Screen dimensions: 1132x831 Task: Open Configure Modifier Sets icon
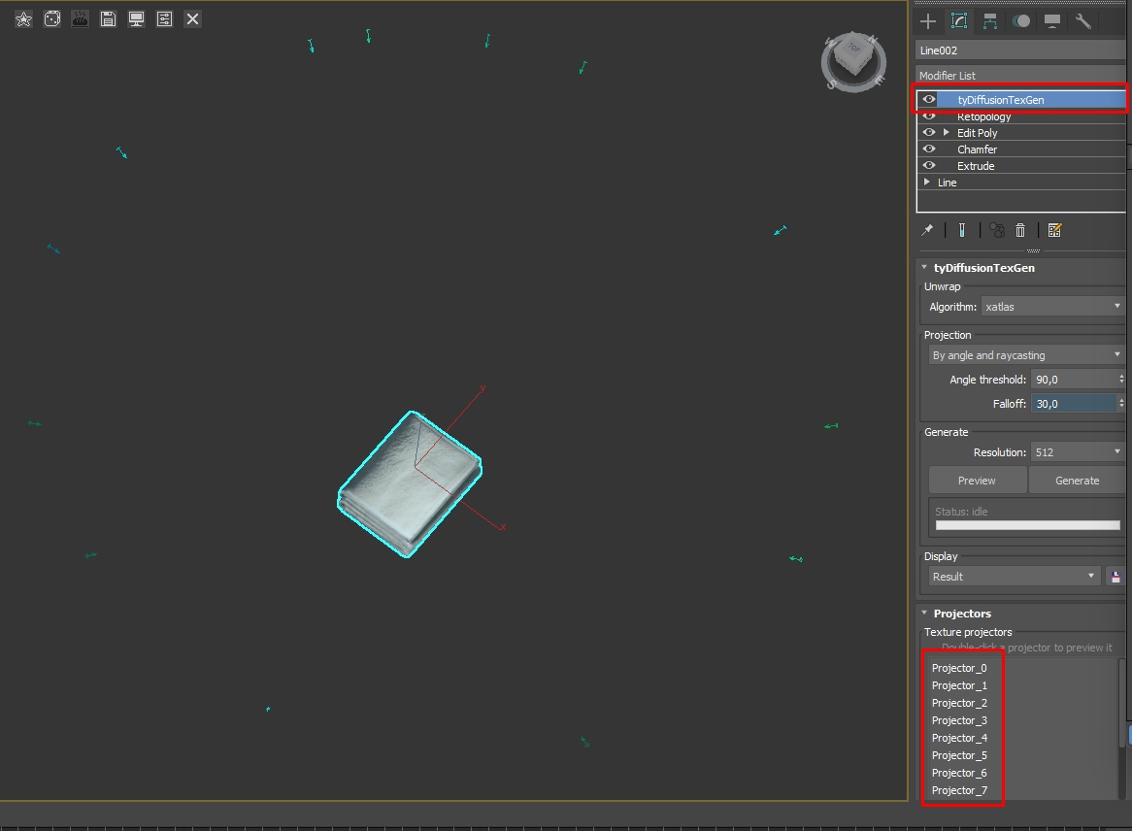[x=1054, y=230]
